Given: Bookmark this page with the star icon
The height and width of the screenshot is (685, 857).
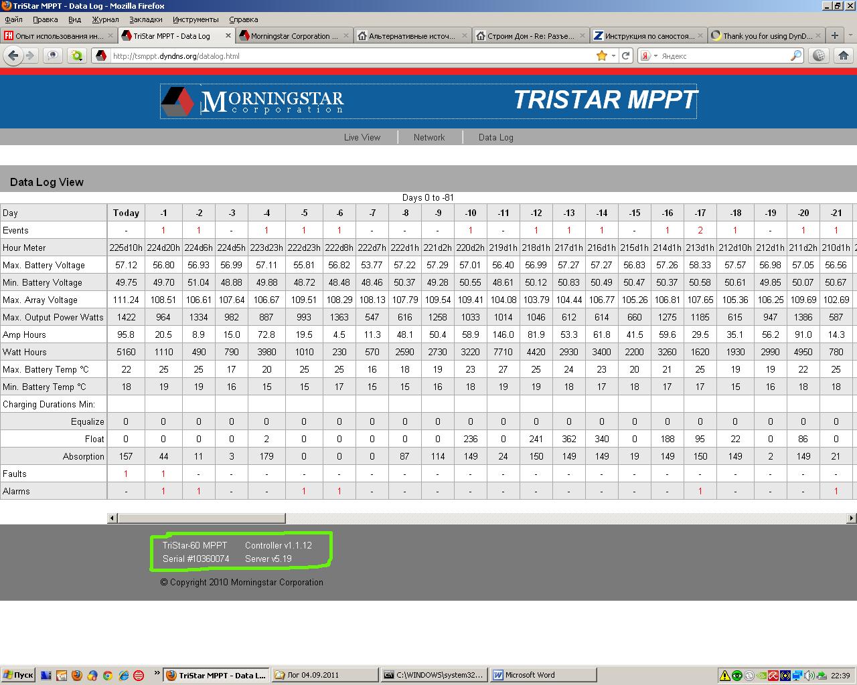Looking at the screenshot, I should pyautogui.click(x=602, y=56).
